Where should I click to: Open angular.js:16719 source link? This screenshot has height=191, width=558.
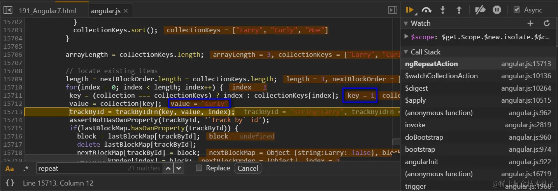pyautogui.click(x=526, y=174)
